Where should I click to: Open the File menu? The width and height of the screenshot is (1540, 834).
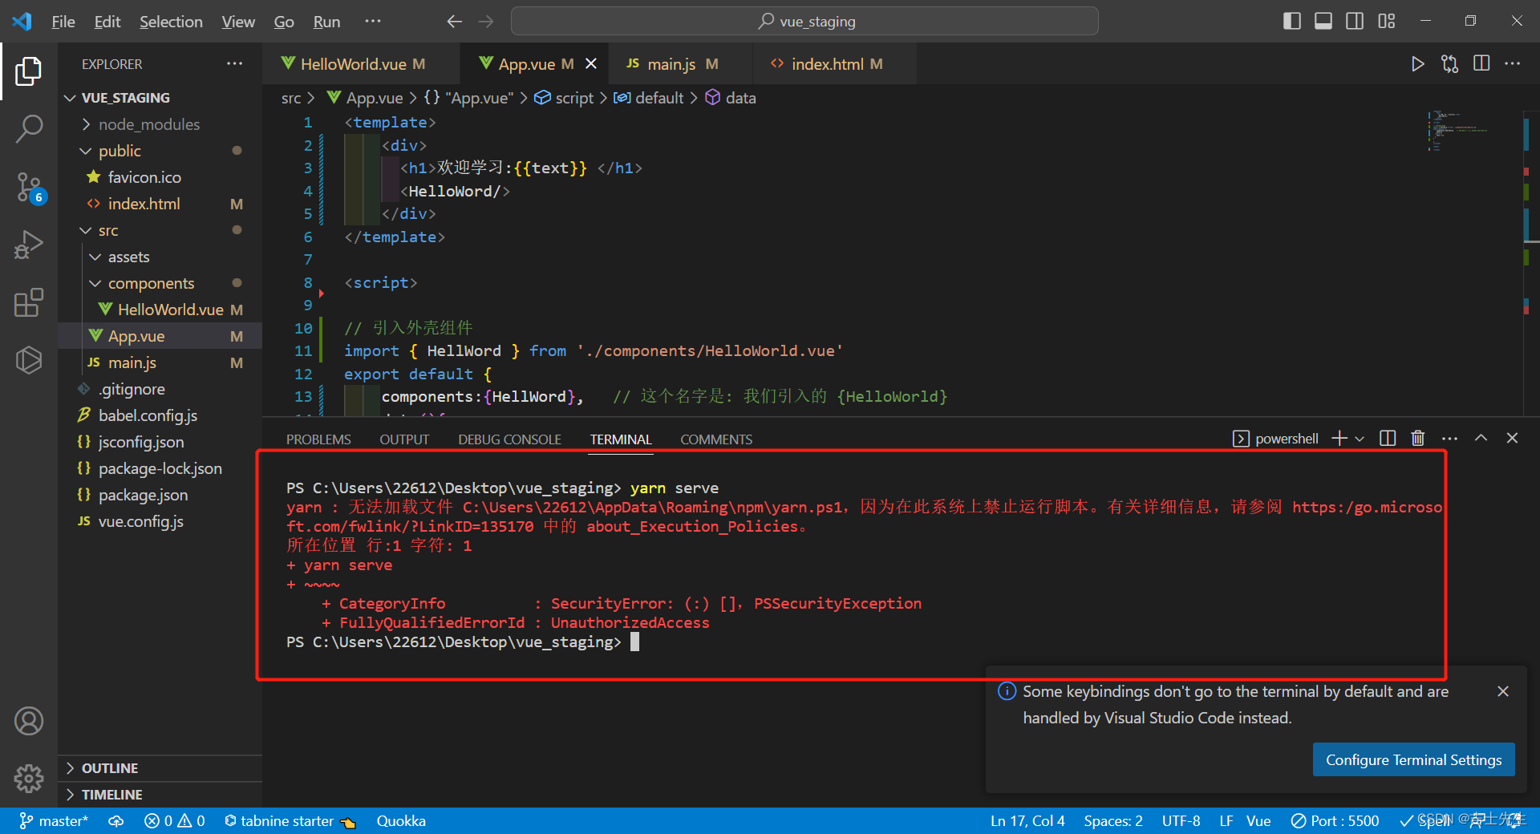pyautogui.click(x=63, y=22)
